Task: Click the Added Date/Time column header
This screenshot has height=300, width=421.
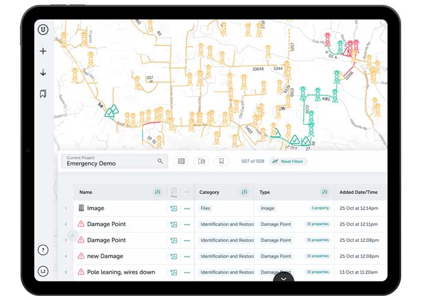Action: (358, 192)
